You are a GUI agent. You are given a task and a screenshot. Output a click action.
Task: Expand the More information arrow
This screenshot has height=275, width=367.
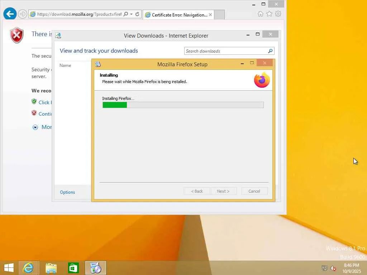pyautogui.click(x=35, y=127)
